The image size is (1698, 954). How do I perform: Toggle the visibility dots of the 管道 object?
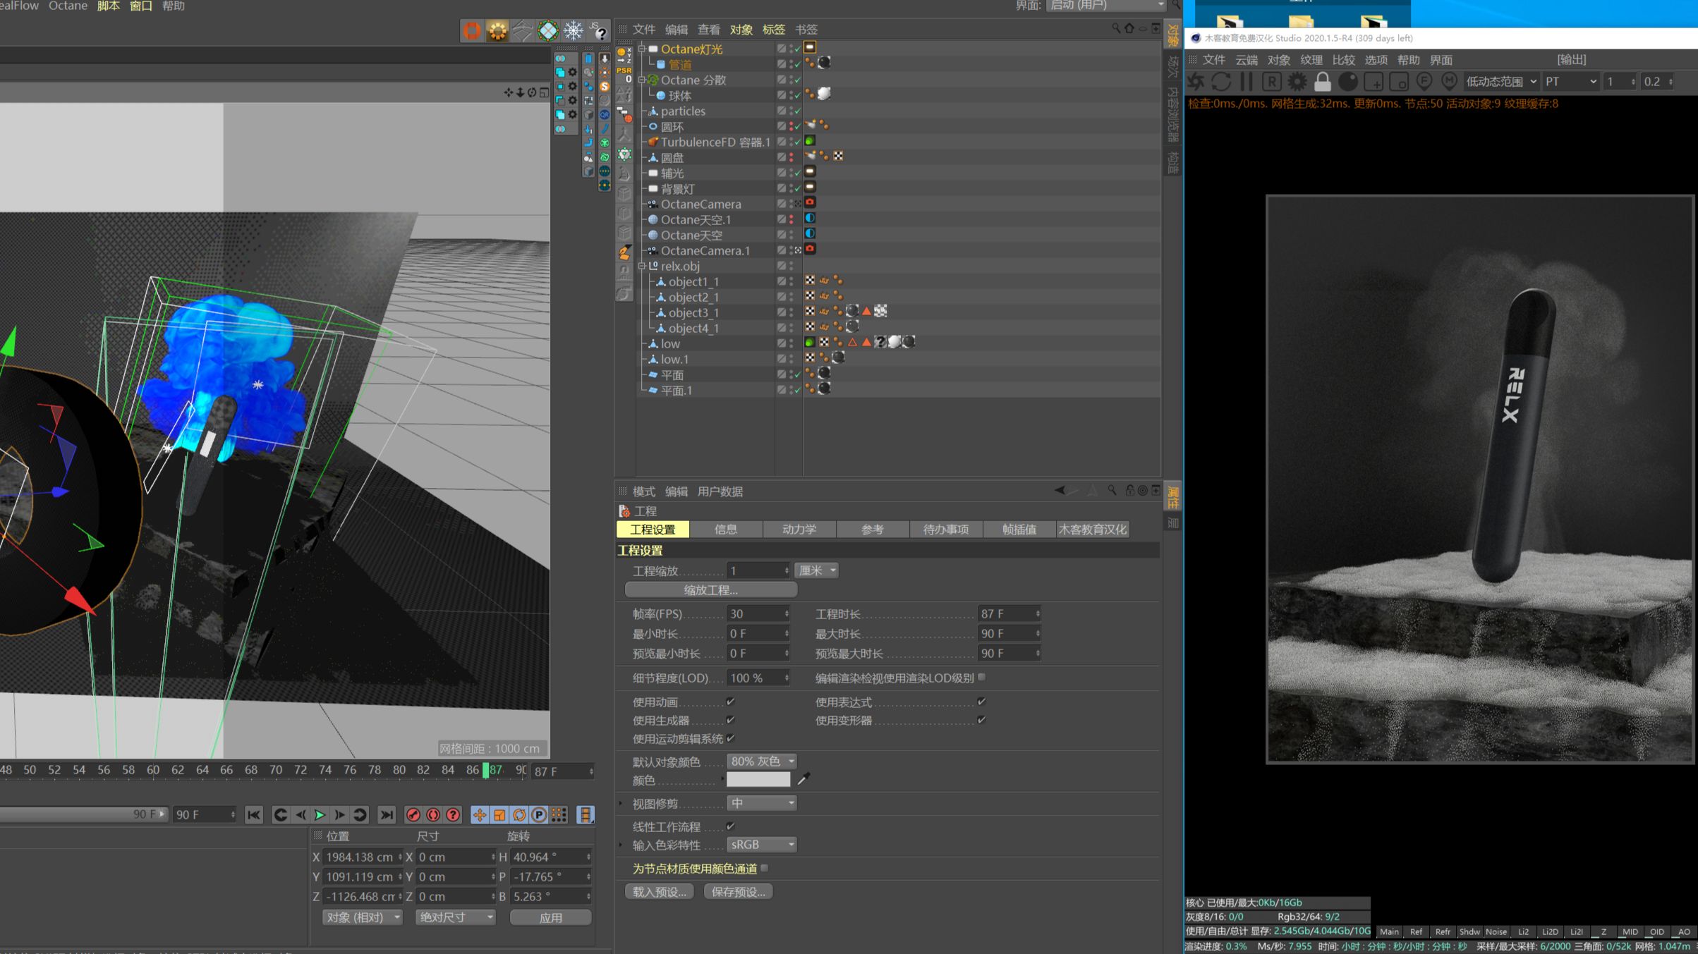coord(792,64)
